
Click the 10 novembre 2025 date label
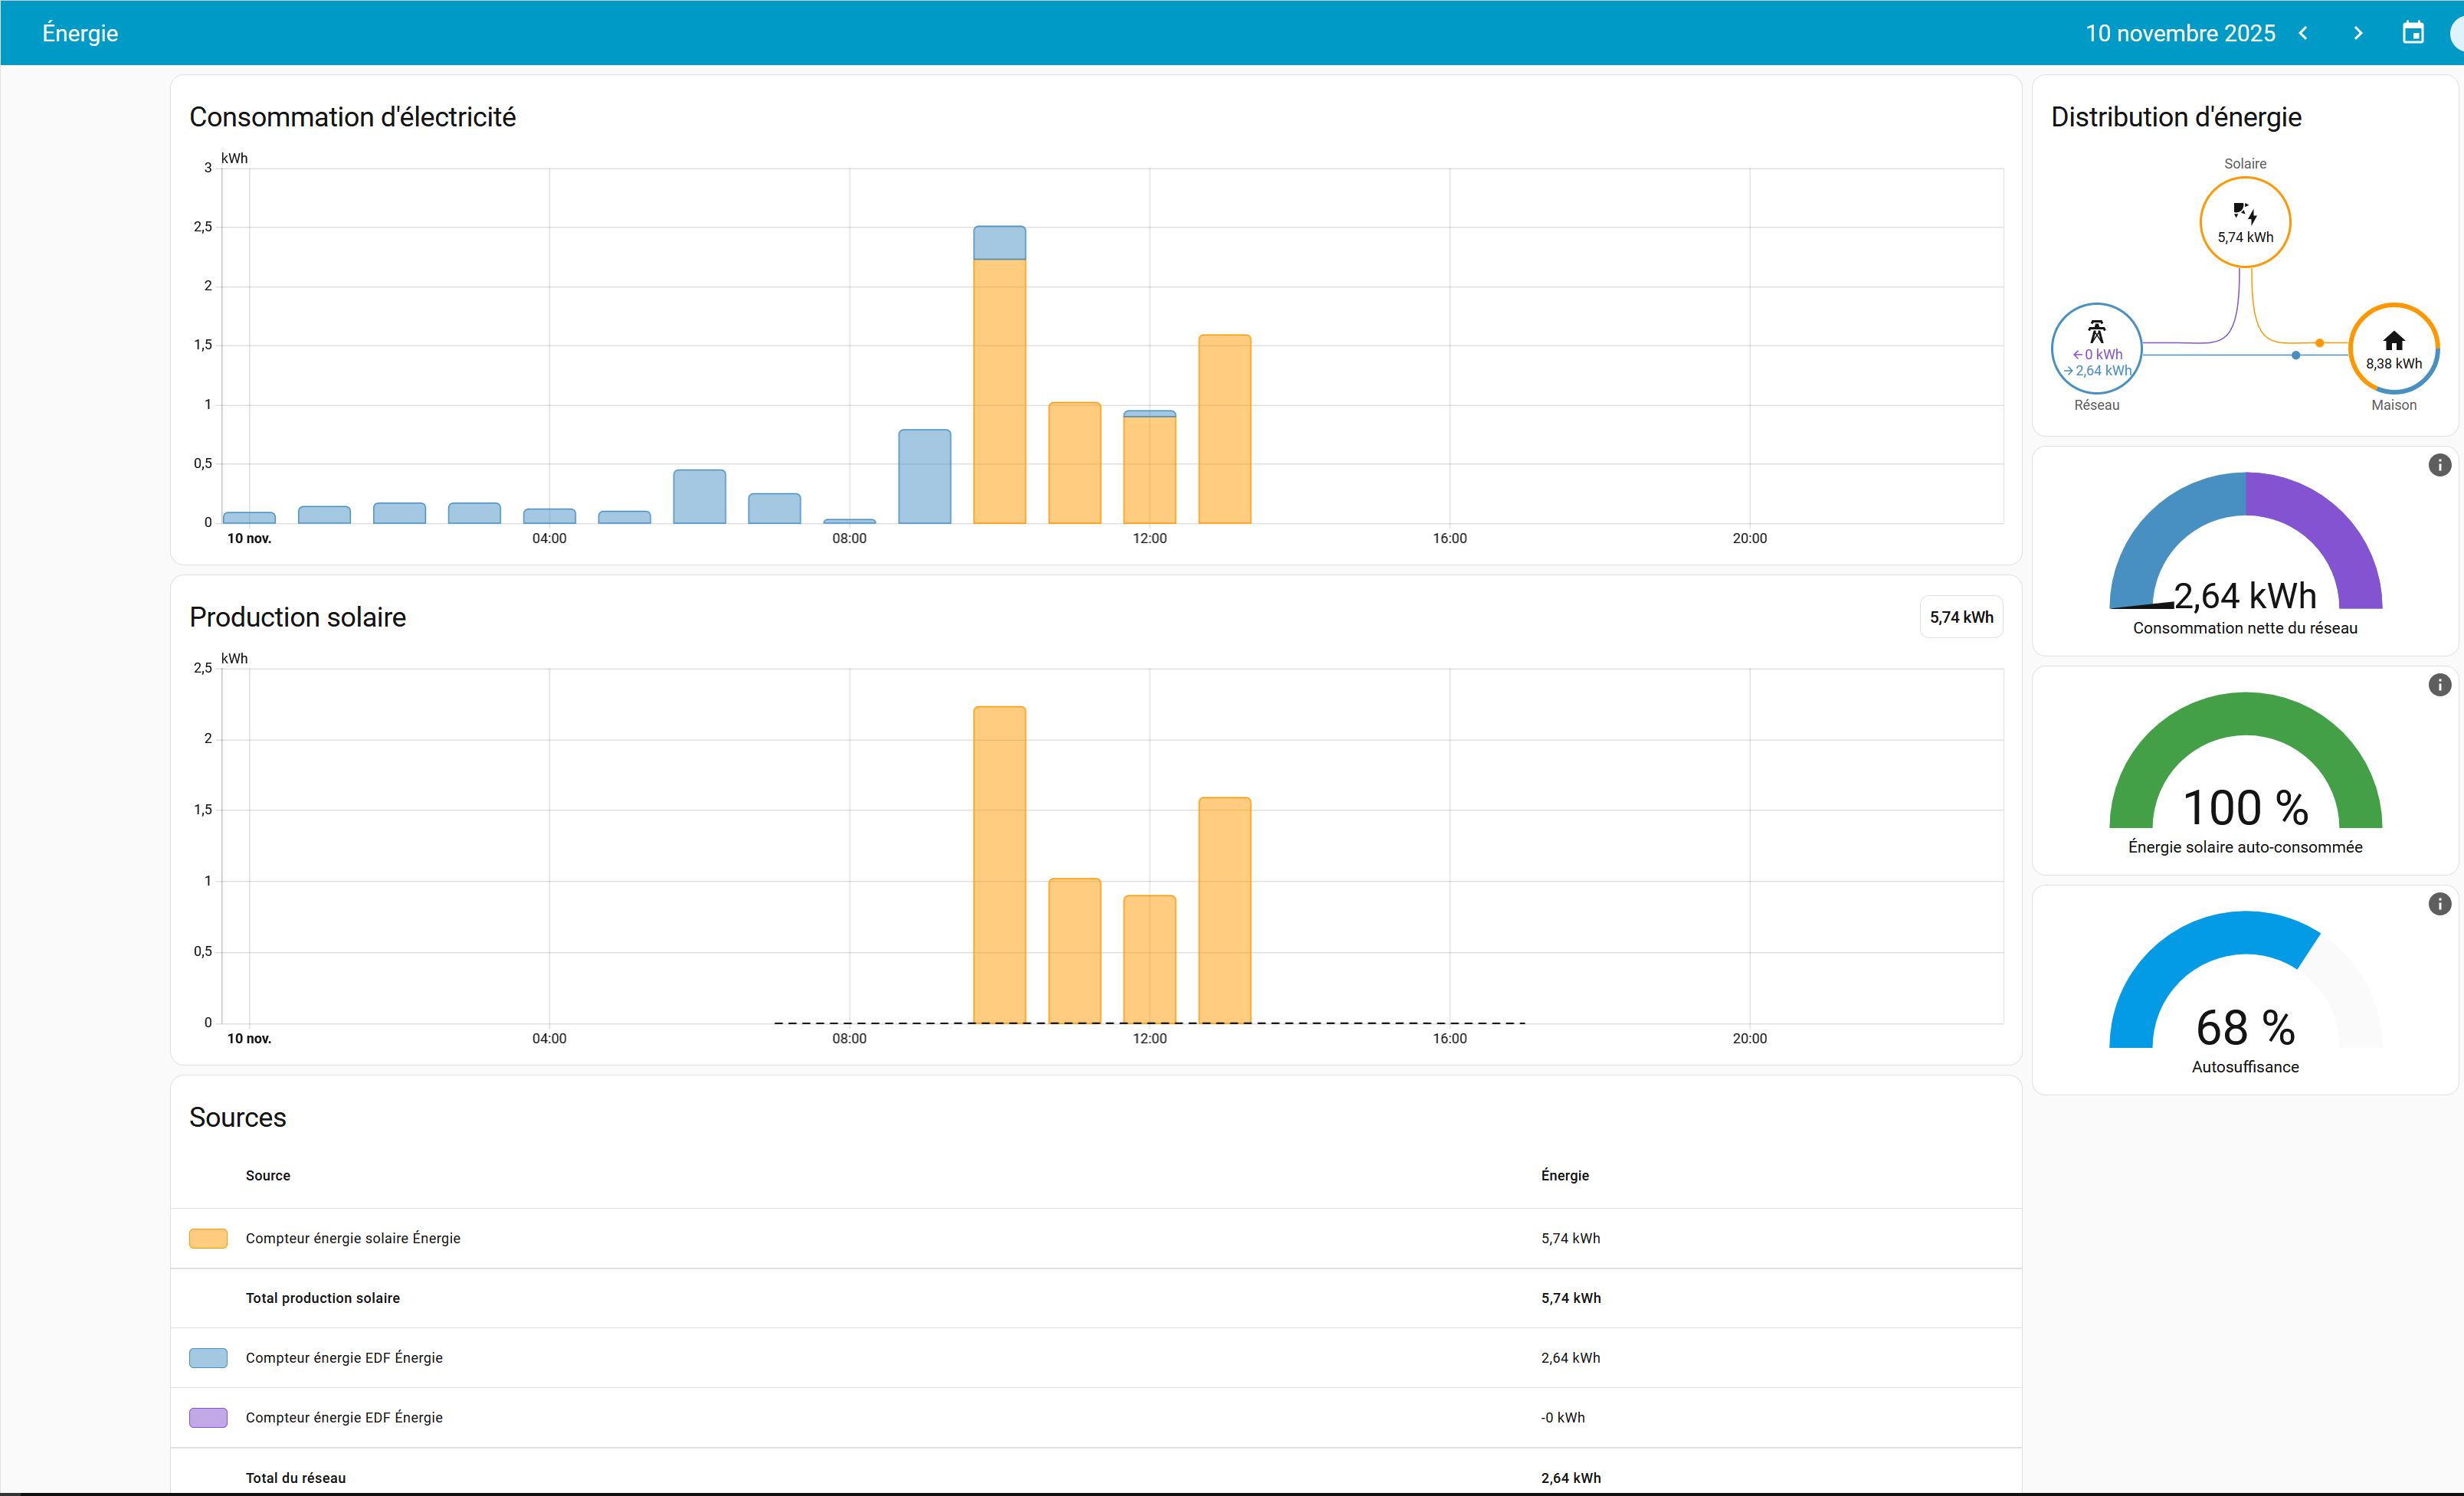coord(2180,33)
